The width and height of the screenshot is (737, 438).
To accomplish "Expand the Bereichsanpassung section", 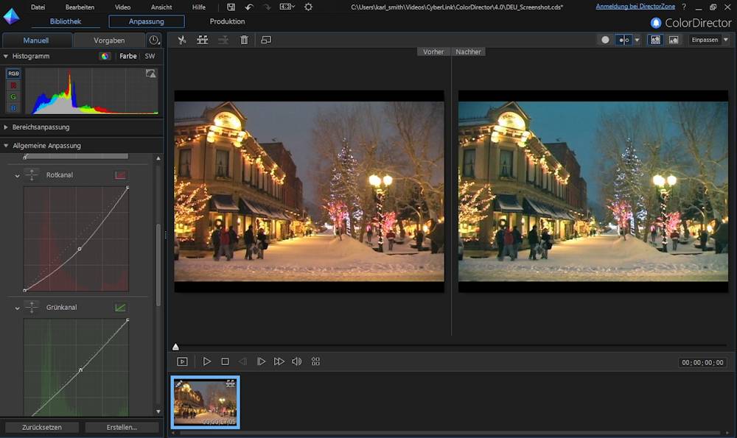I will click(x=6, y=127).
